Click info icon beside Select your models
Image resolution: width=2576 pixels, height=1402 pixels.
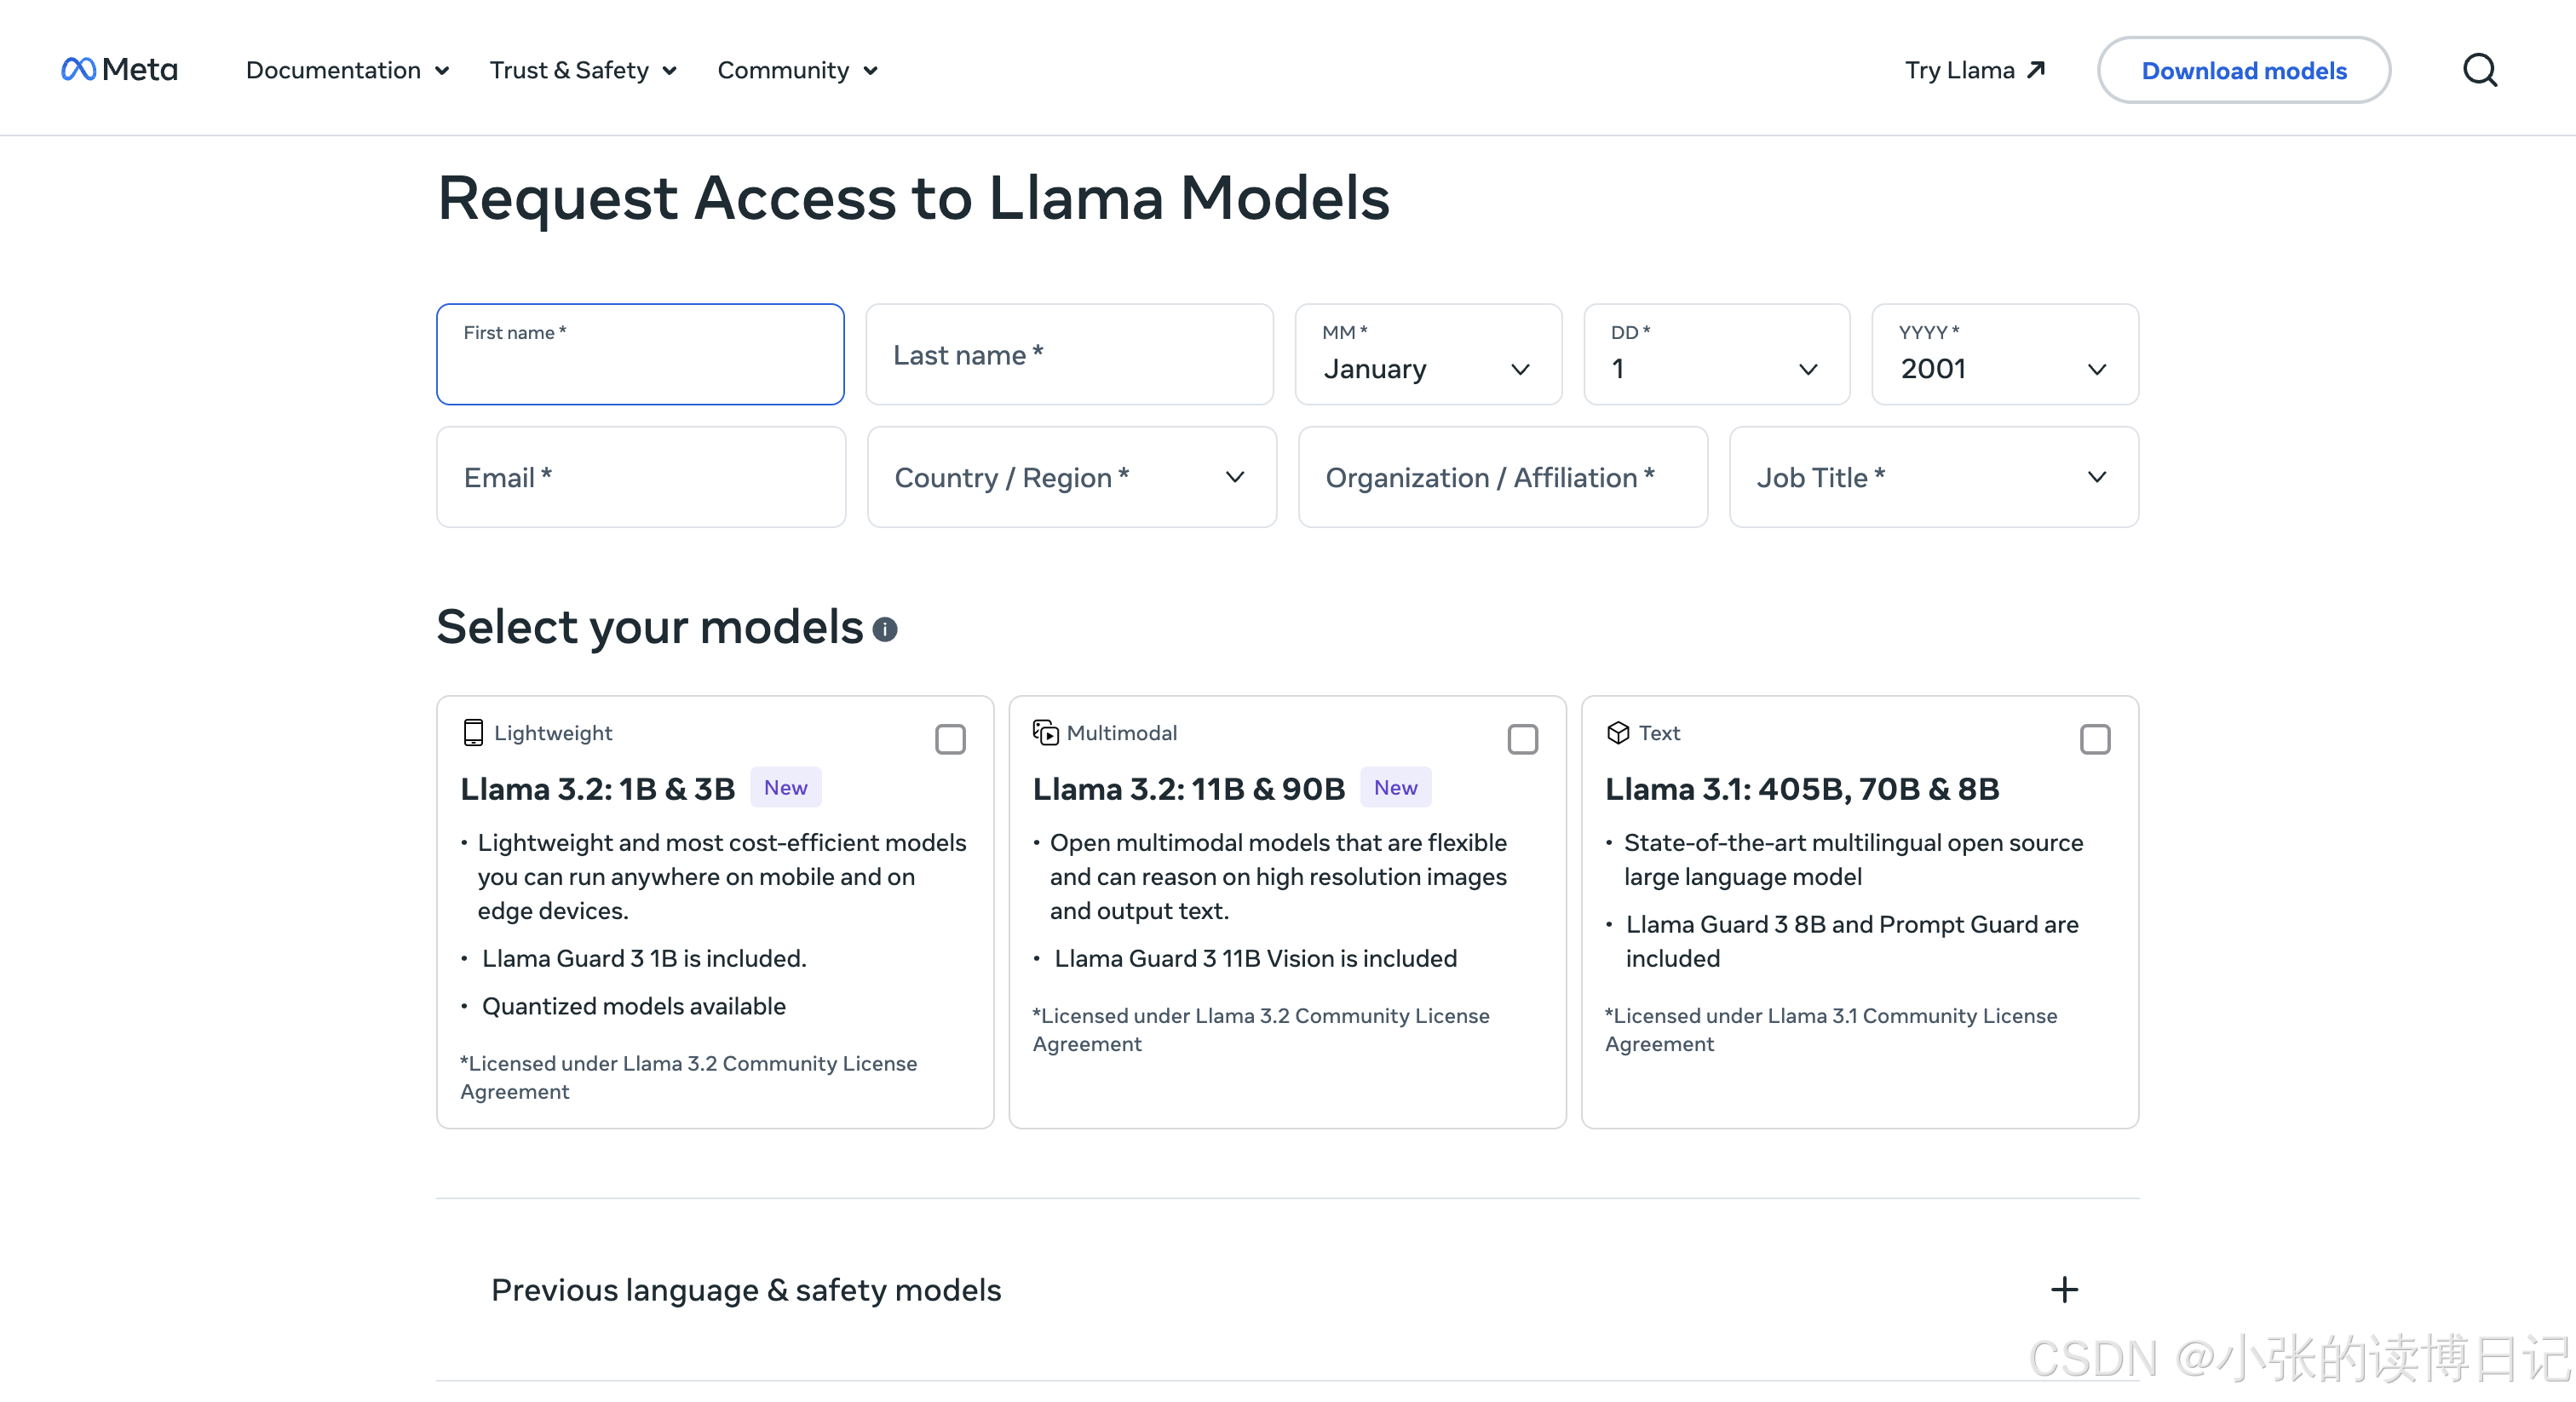click(x=884, y=629)
